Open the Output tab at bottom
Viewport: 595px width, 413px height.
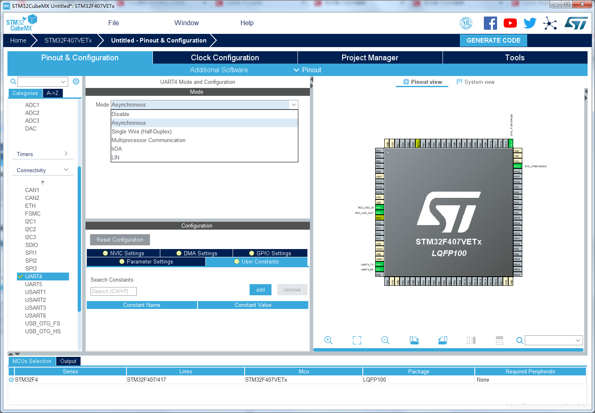pyautogui.click(x=68, y=361)
